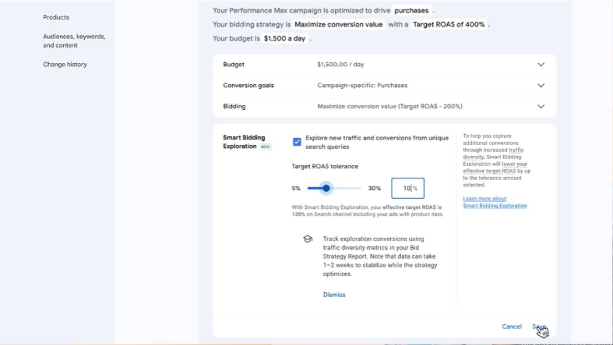Click the graduation cap tip icon
The image size is (613, 345).
point(308,239)
